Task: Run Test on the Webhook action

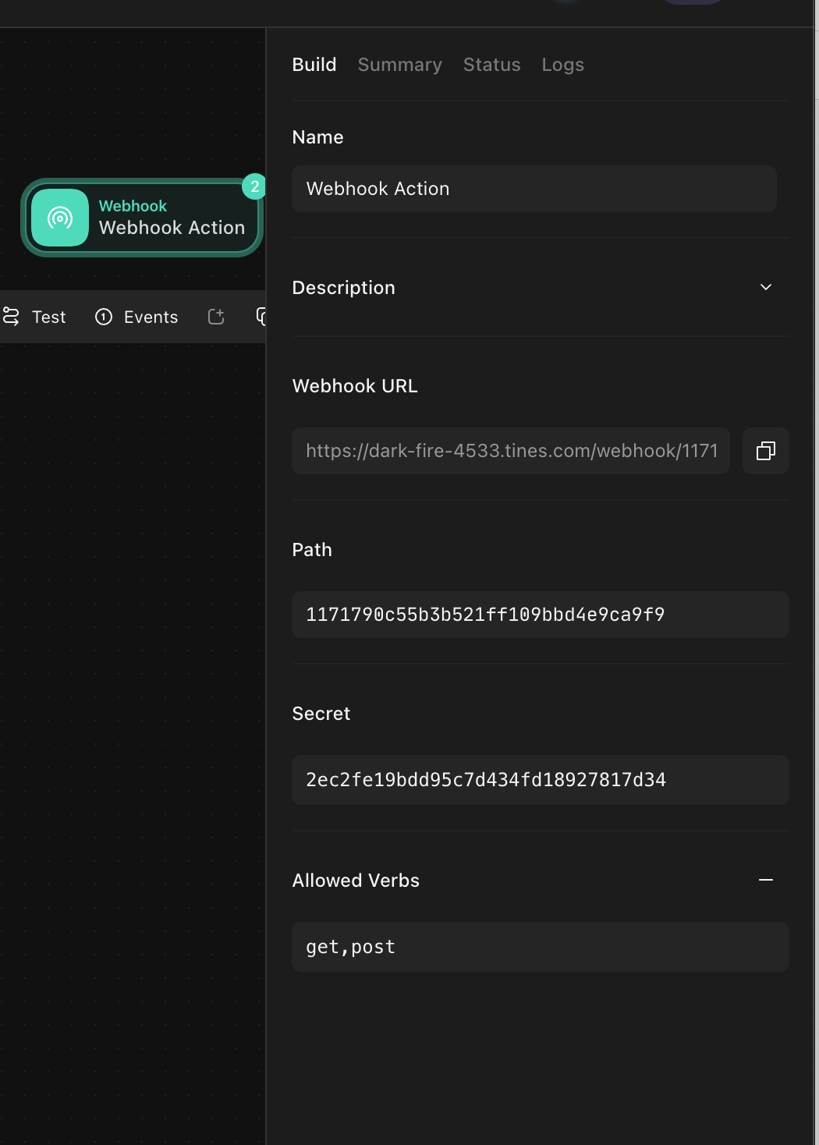Action: [x=35, y=317]
